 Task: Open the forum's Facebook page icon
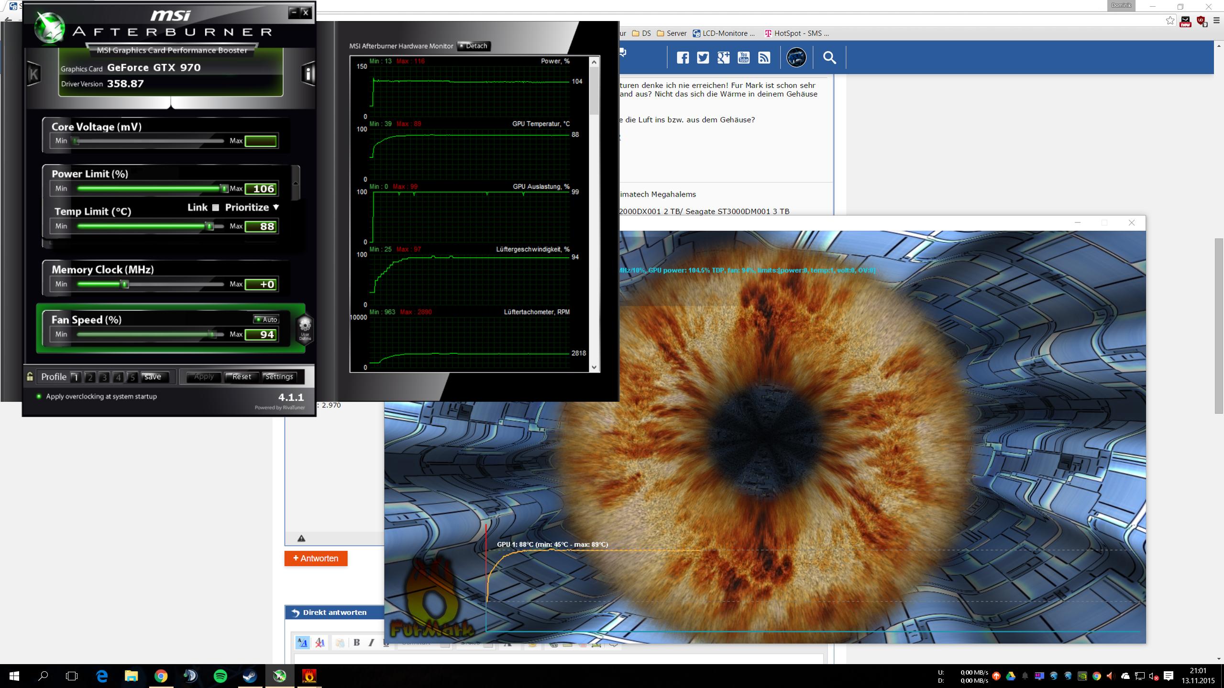[683, 58]
